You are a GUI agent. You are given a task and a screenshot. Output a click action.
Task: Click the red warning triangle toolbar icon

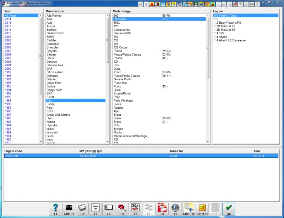point(152,4)
